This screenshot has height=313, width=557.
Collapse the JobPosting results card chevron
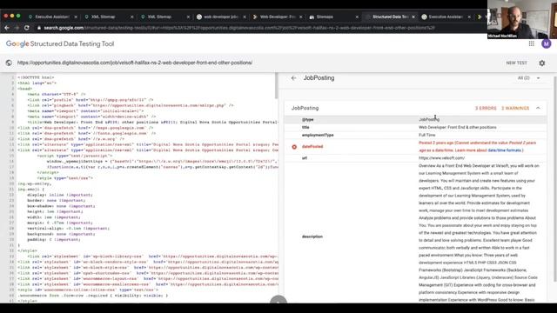tap(538, 108)
